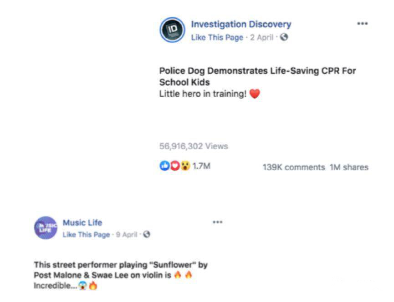
Task: Click globe privacy icon beside 9 April
Action: pos(147,234)
